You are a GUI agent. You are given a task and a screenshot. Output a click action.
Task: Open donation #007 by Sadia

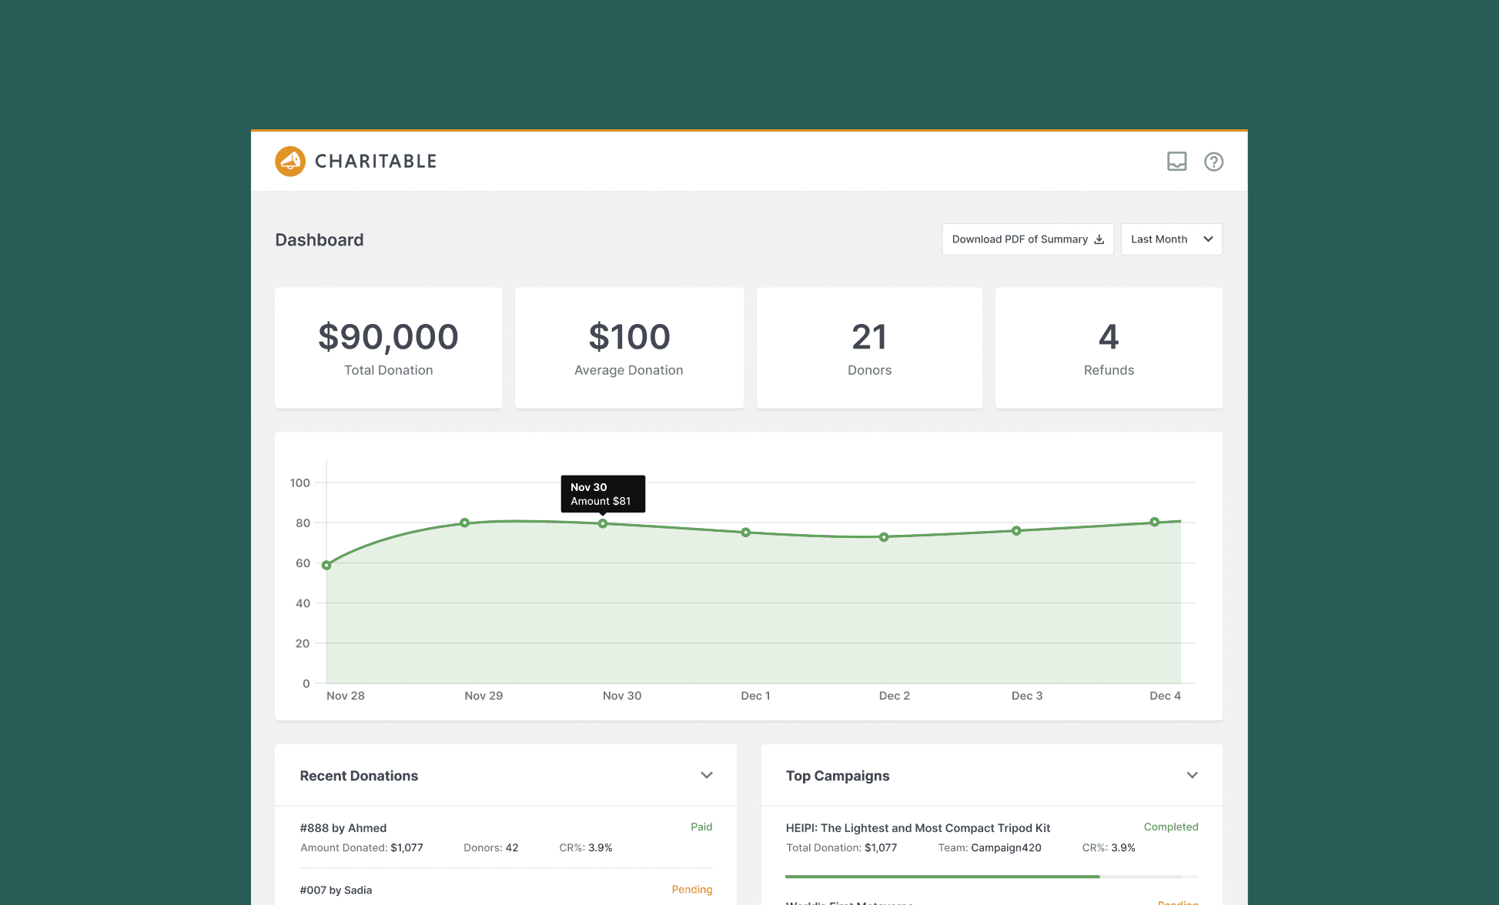pos(336,890)
